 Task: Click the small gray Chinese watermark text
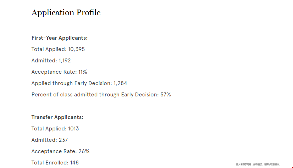pyautogui.click(x=258, y=164)
